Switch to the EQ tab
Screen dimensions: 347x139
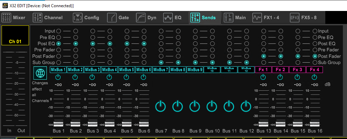tap(172, 17)
